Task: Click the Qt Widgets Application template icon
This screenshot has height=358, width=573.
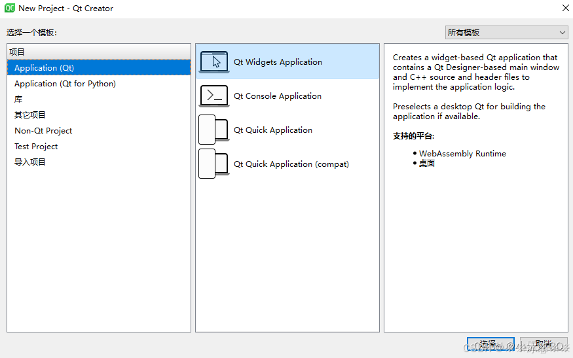Action: (214, 62)
